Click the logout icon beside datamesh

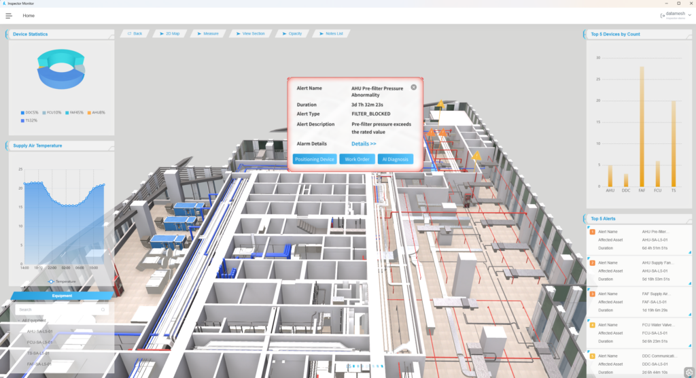[x=662, y=15]
